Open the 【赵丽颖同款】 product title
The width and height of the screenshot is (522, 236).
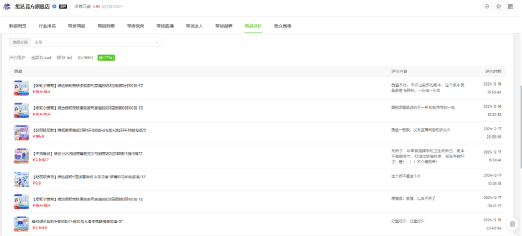tap(90, 130)
